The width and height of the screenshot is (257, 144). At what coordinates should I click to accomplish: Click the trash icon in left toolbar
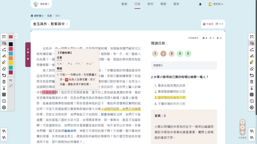point(4,82)
